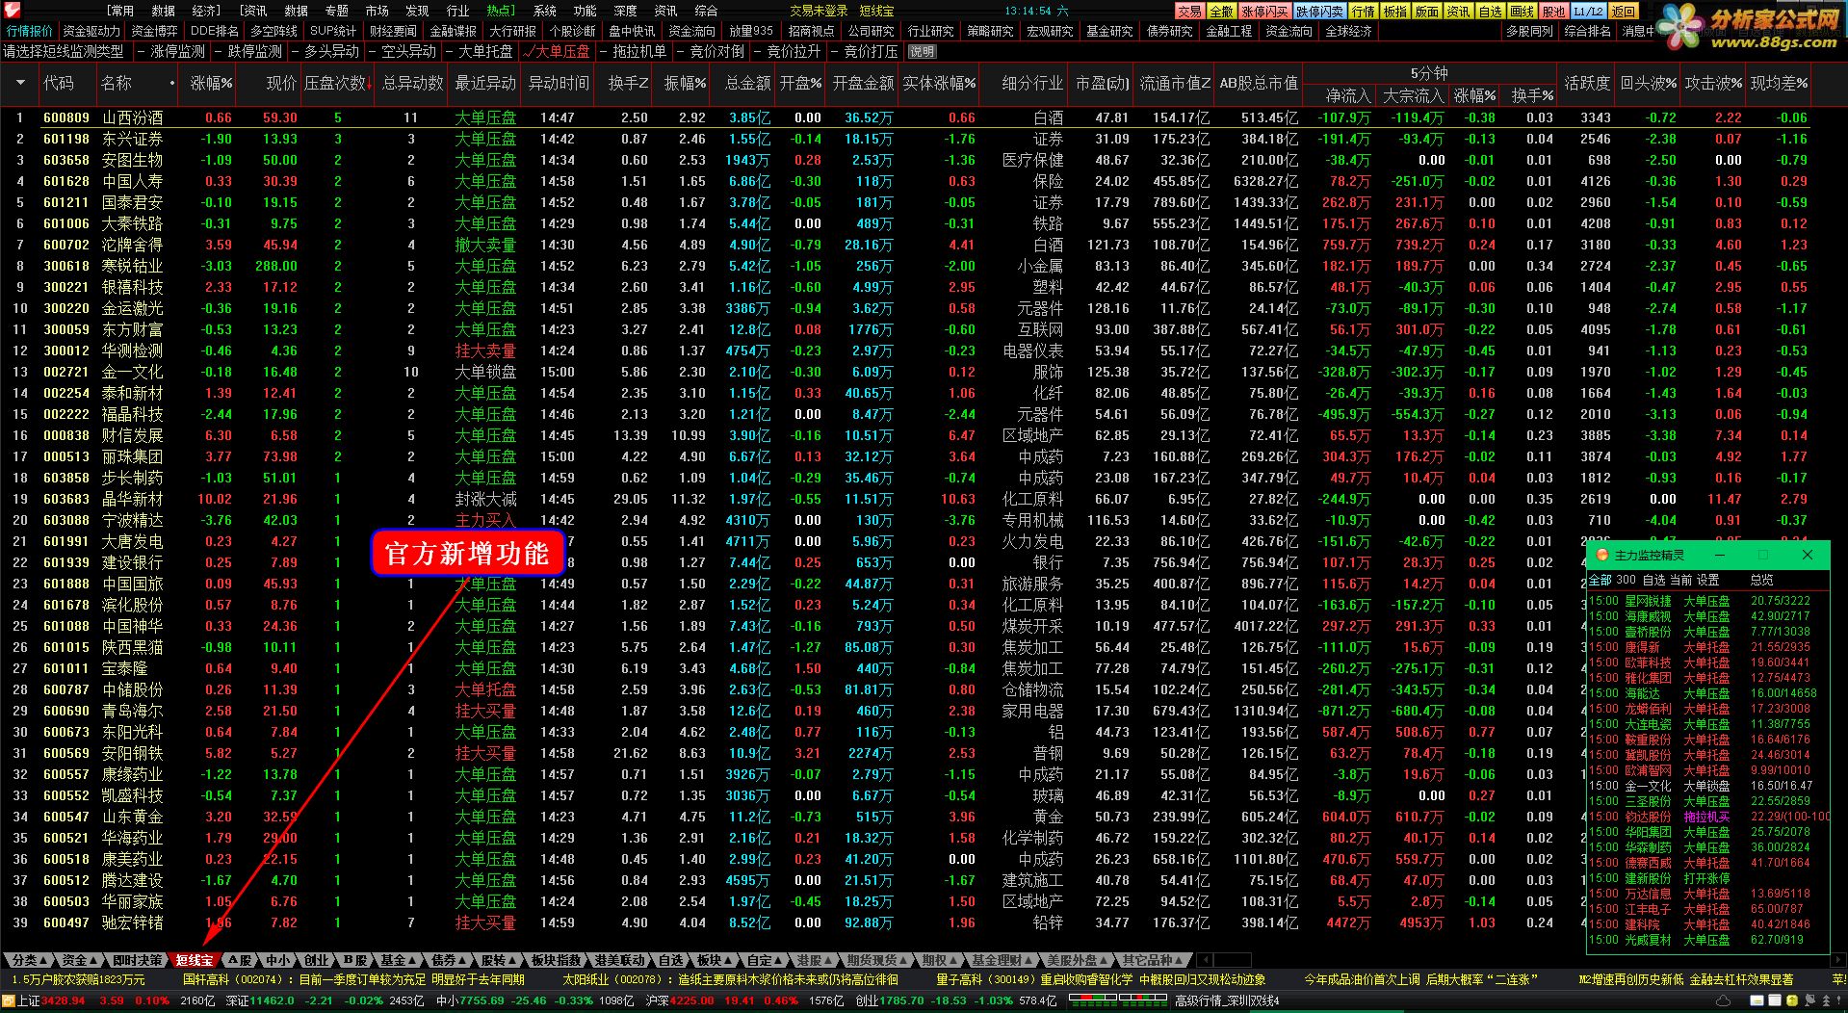Click 交易未登录 login link
Viewport: 1848px width, 1013px height.
tap(819, 11)
